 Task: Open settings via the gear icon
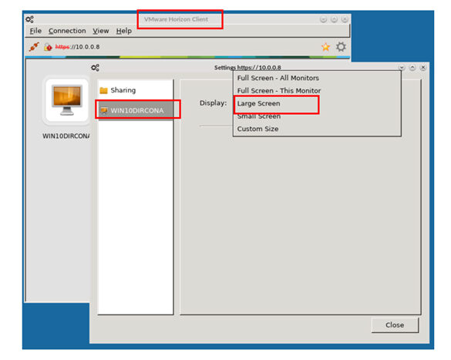point(341,46)
